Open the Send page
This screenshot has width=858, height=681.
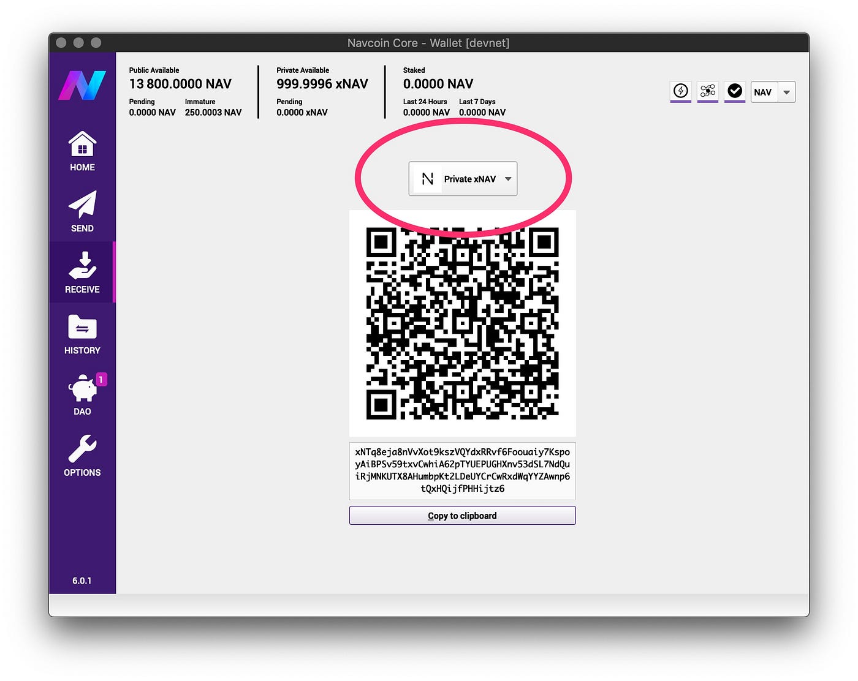[x=82, y=212]
